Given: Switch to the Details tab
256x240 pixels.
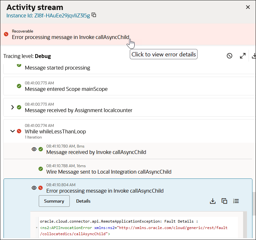Looking at the screenshot, I should pyautogui.click(x=83, y=201).
